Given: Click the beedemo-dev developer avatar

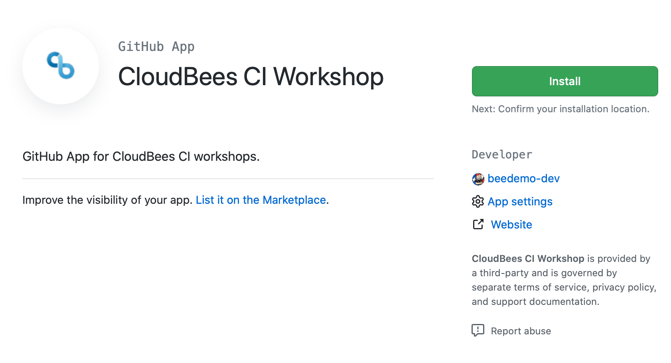Looking at the screenshot, I should [478, 179].
